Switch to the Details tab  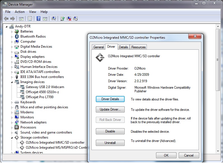(123, 47)
